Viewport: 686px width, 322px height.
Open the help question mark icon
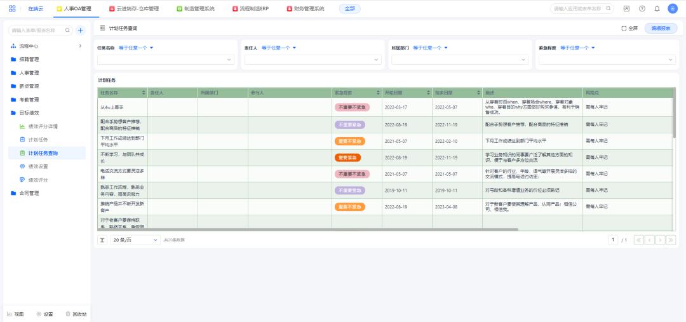[642, 9]
